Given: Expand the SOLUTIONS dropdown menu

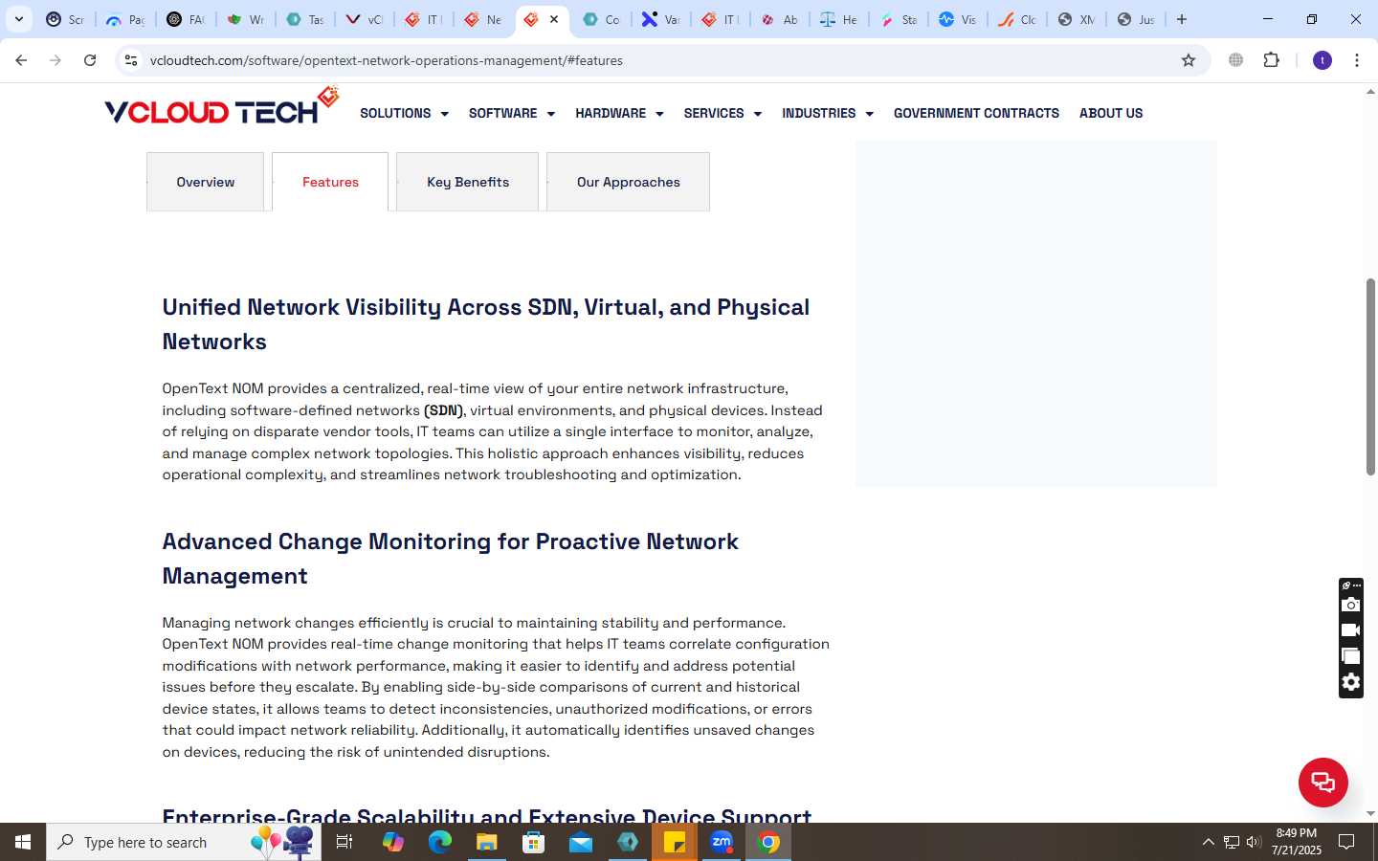Looking at the screenshot, I should 404,113.
